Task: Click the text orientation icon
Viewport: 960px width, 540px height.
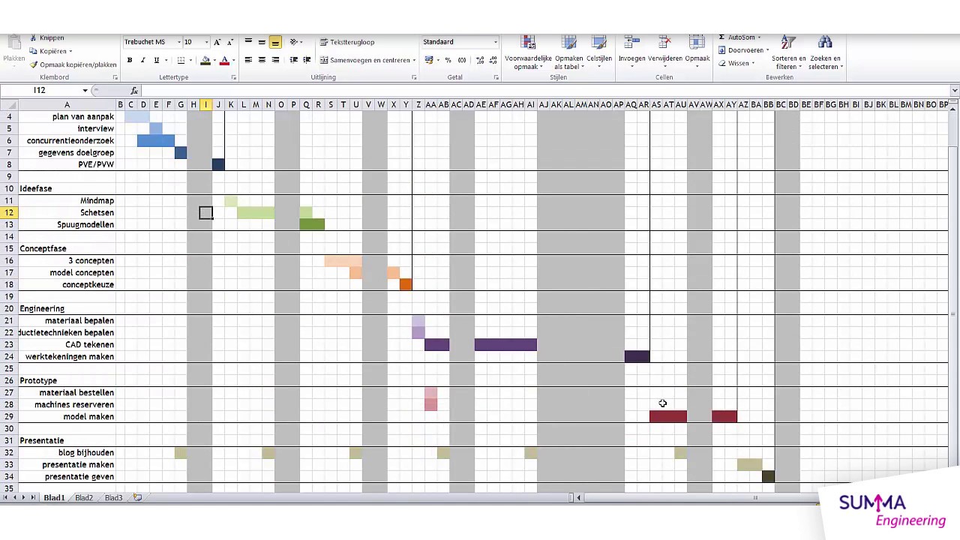Action: (x=294, y=42)
